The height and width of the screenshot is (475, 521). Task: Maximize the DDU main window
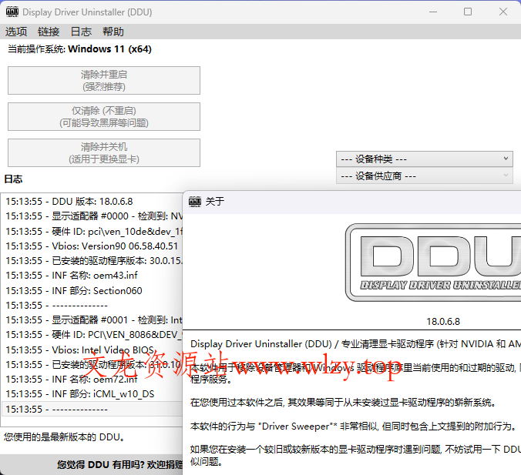[x=468, y=12]
